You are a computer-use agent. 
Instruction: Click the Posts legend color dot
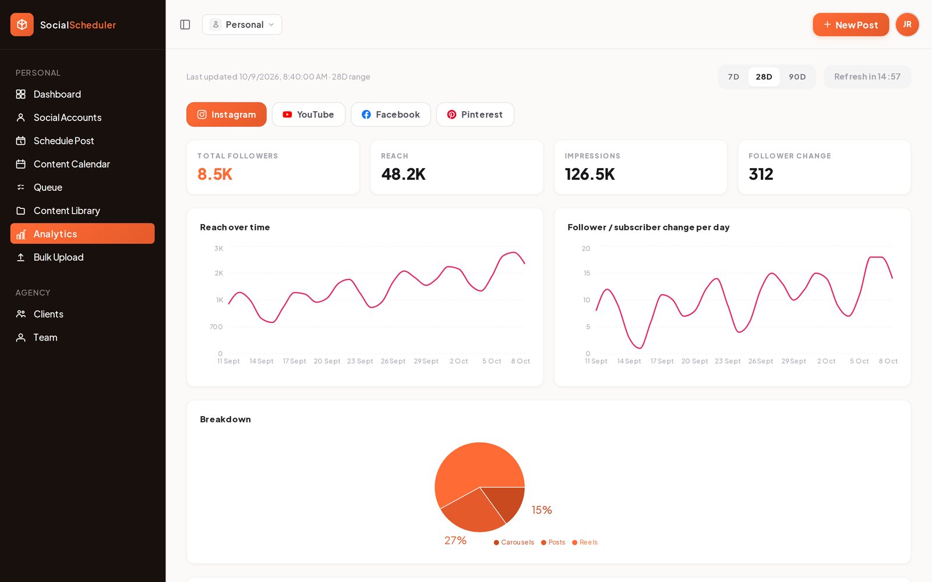543,542
